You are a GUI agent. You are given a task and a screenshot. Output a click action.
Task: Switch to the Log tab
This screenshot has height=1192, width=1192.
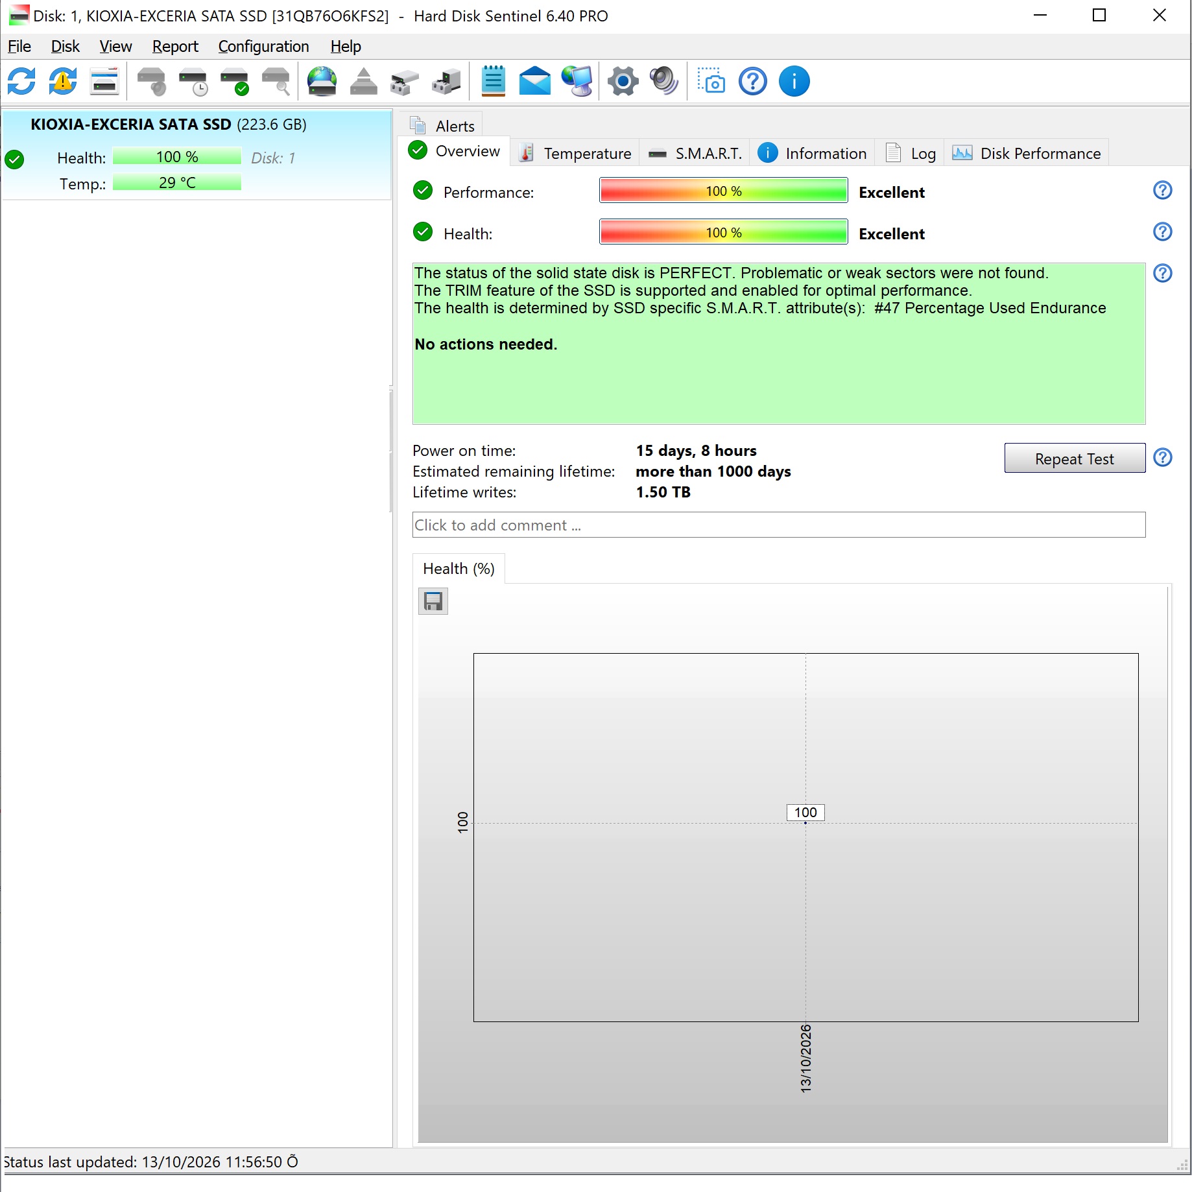coord(911,153)
